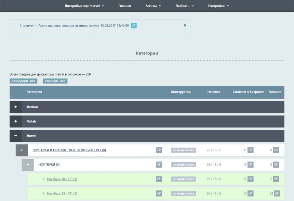The image size is (294, 201).
Task: Open the Дистрибьютор: marvel dropdown
Action: (84, 6)
